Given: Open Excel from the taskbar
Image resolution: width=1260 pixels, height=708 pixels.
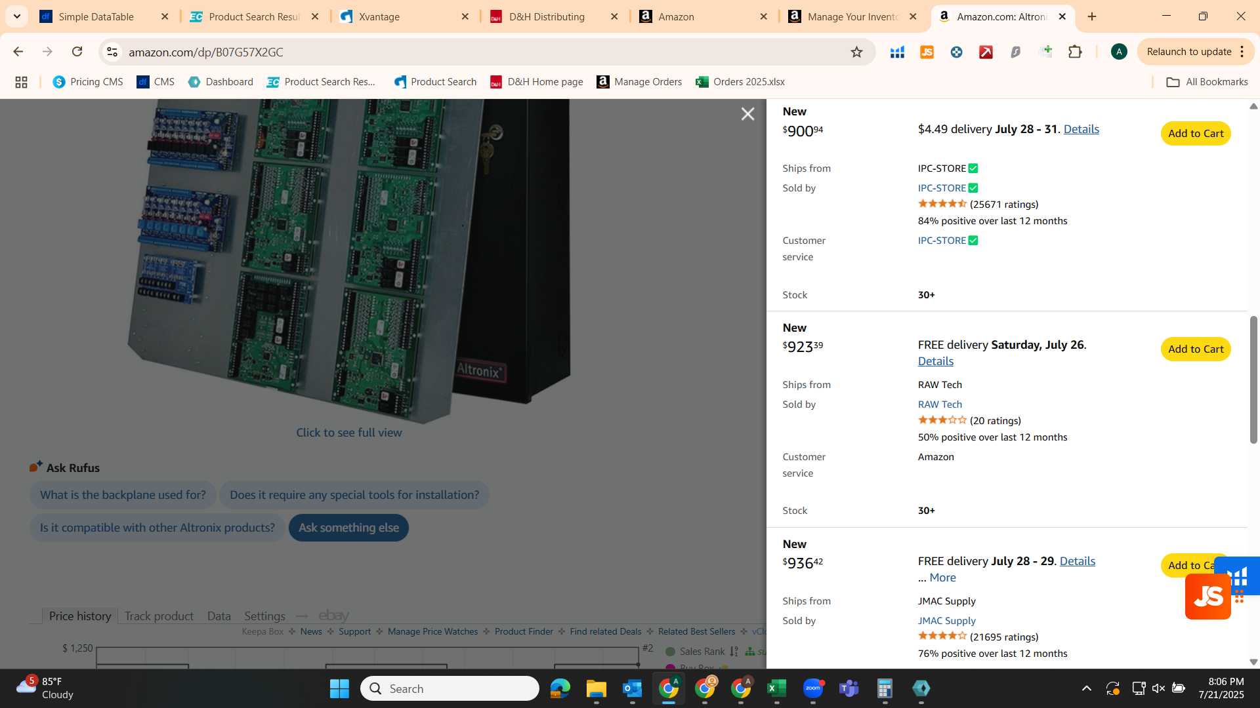Looking at the screenshot, I should [776, 688].
